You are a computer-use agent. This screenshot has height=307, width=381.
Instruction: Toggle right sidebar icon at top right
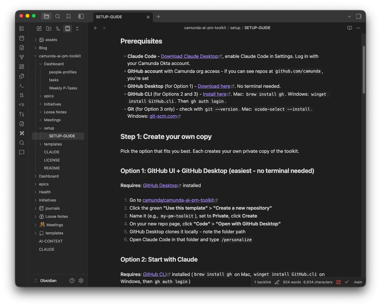[x=359, y=16]
